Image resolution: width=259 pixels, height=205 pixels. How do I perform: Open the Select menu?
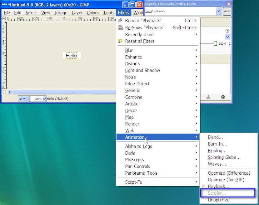(x=31, y=13)
